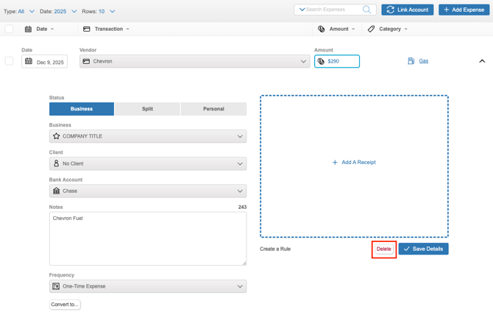Image resolution: width=493 pixels, height=312 pixels.
Task: Click the gas pump category icon
Action: coord(411,61)
